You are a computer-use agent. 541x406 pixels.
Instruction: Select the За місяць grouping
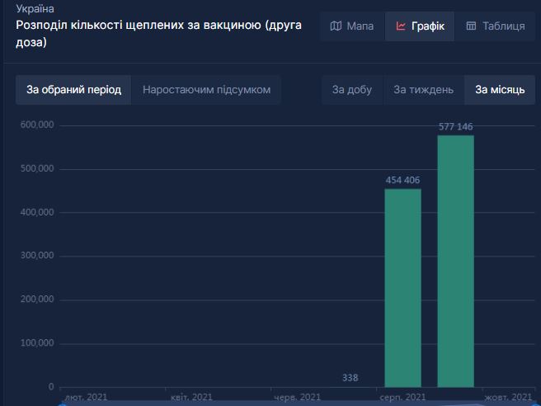click(x=500, y=90)
